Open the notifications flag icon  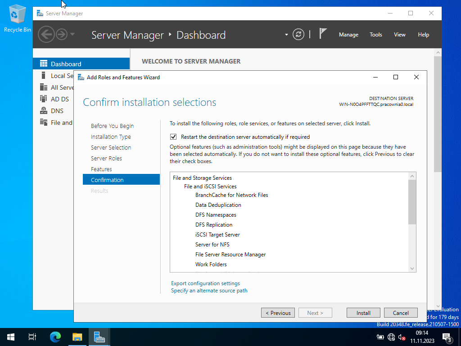tap(323, 34)
